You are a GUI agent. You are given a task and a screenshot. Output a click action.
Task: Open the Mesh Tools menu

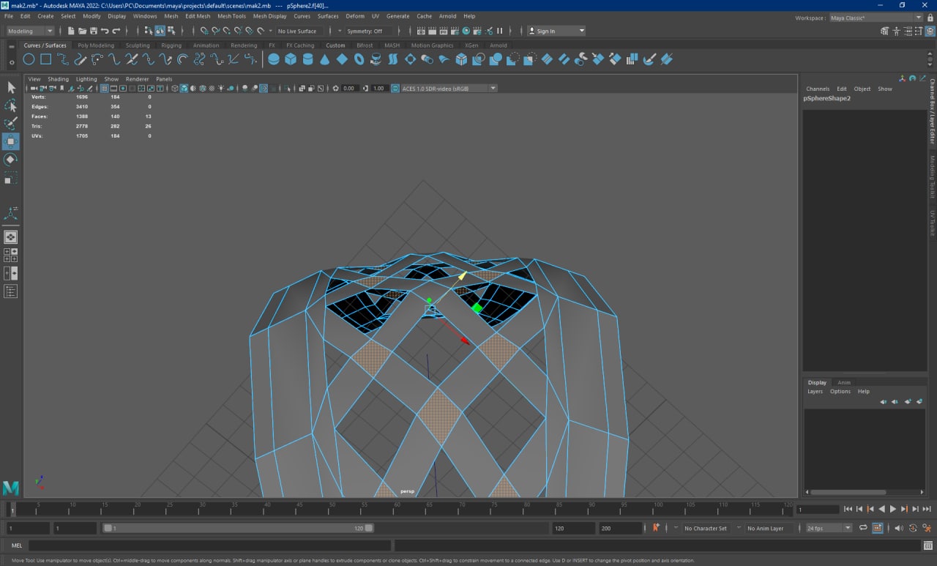(x=231, y=16)
